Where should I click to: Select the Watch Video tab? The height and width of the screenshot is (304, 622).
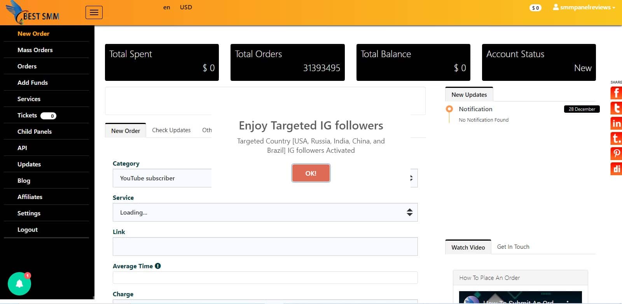coord(468,247)
